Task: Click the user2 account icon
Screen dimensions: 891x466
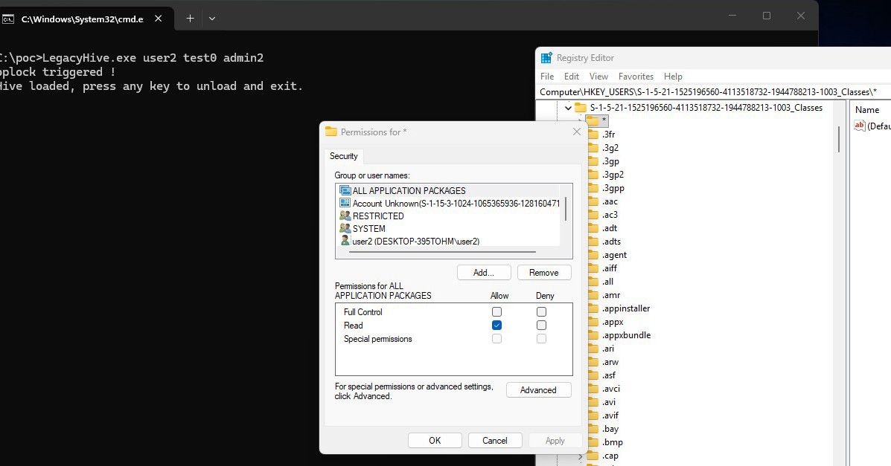Action: click(x=345, y=241)
